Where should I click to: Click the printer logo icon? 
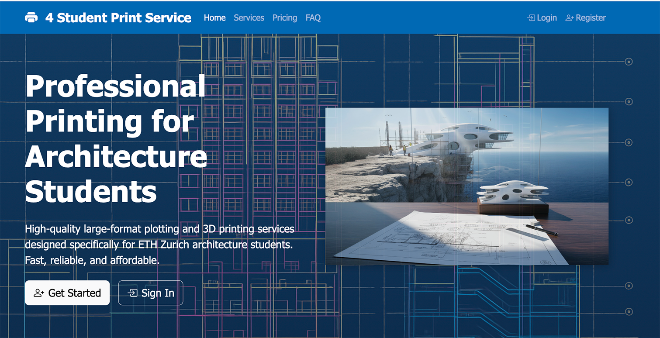click(31, 18)
